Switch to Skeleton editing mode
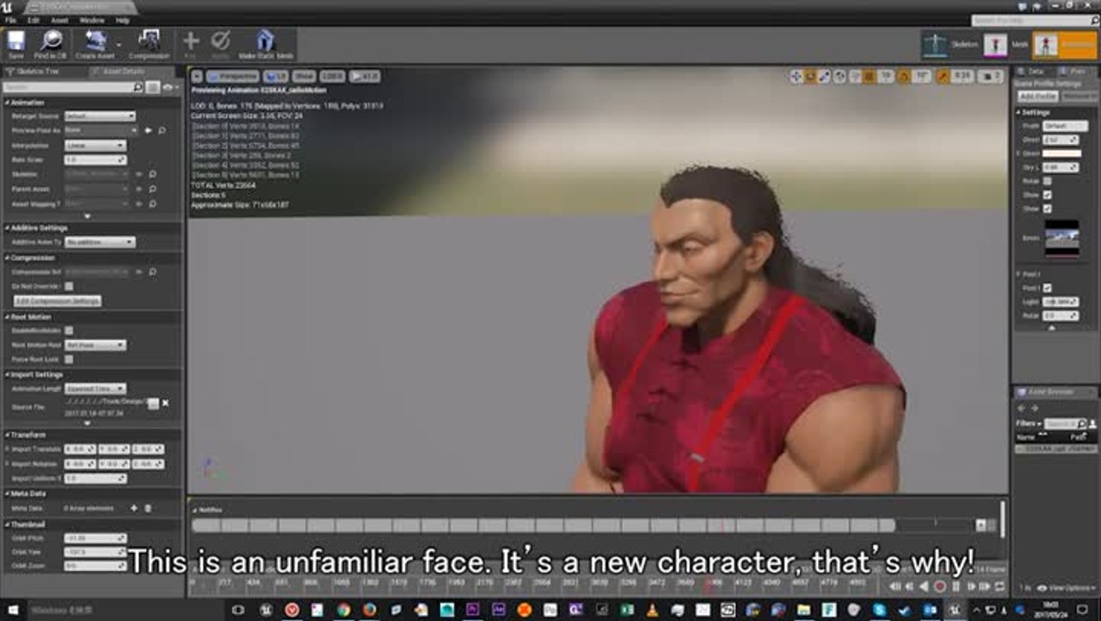 [951, 45]
